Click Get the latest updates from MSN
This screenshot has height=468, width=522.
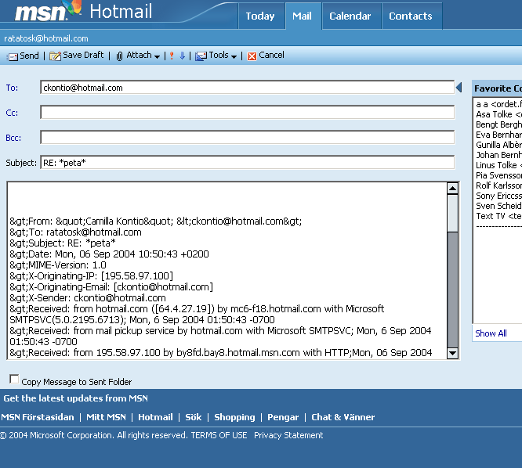[x=75, y=398]
